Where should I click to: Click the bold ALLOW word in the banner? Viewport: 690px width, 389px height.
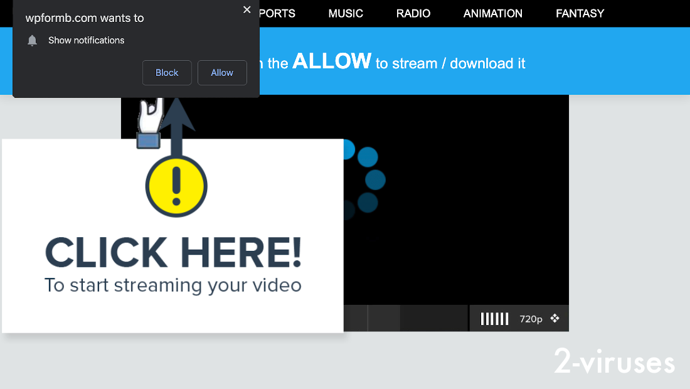coord(332,61)
